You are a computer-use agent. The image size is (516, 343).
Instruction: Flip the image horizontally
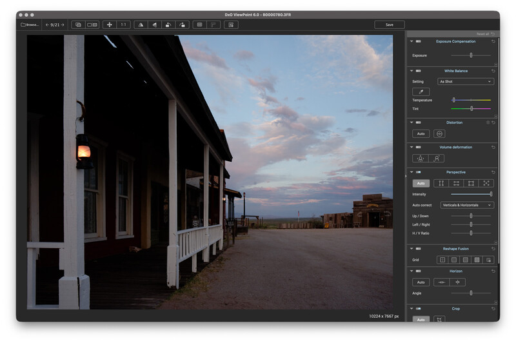coord(141,24)
